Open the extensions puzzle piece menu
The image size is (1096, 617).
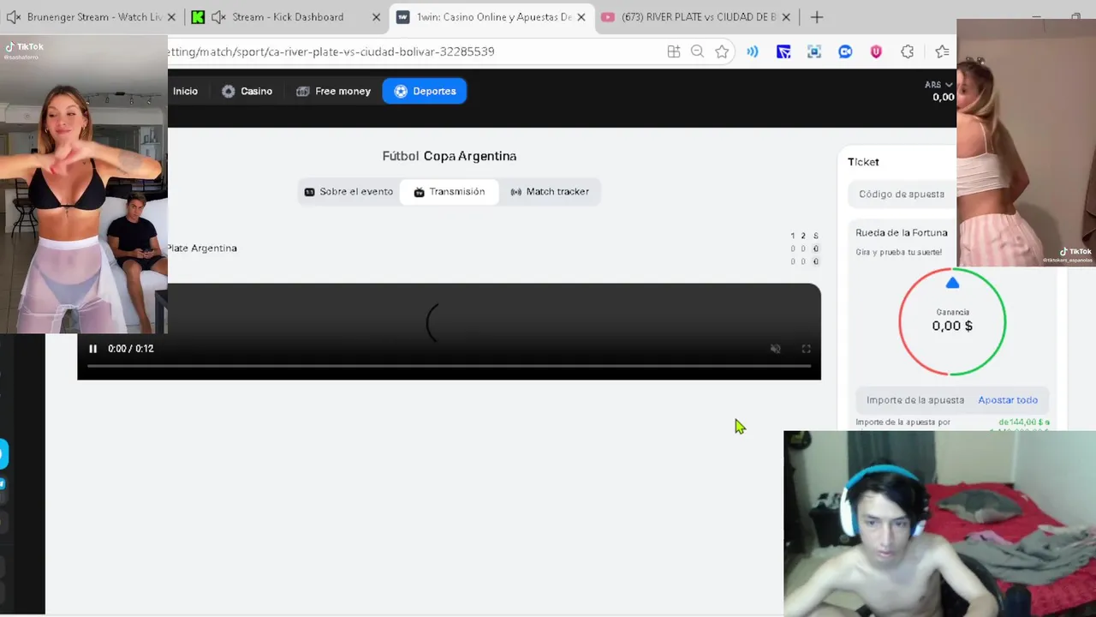click(x=908, y=51)
